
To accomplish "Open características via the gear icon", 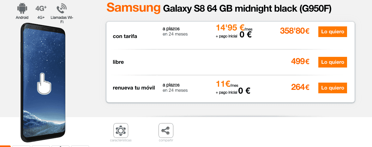I will 121,130.
